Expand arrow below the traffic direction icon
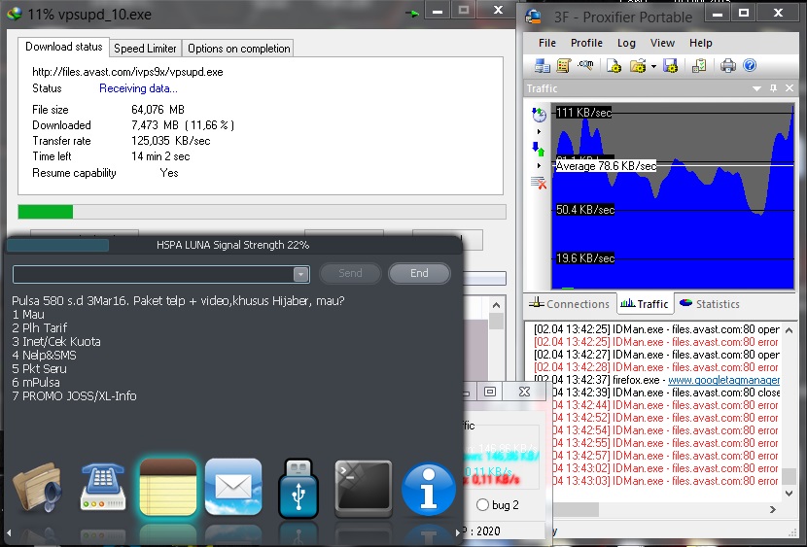This screenshot has height=547, width=807. pos(539,165)
